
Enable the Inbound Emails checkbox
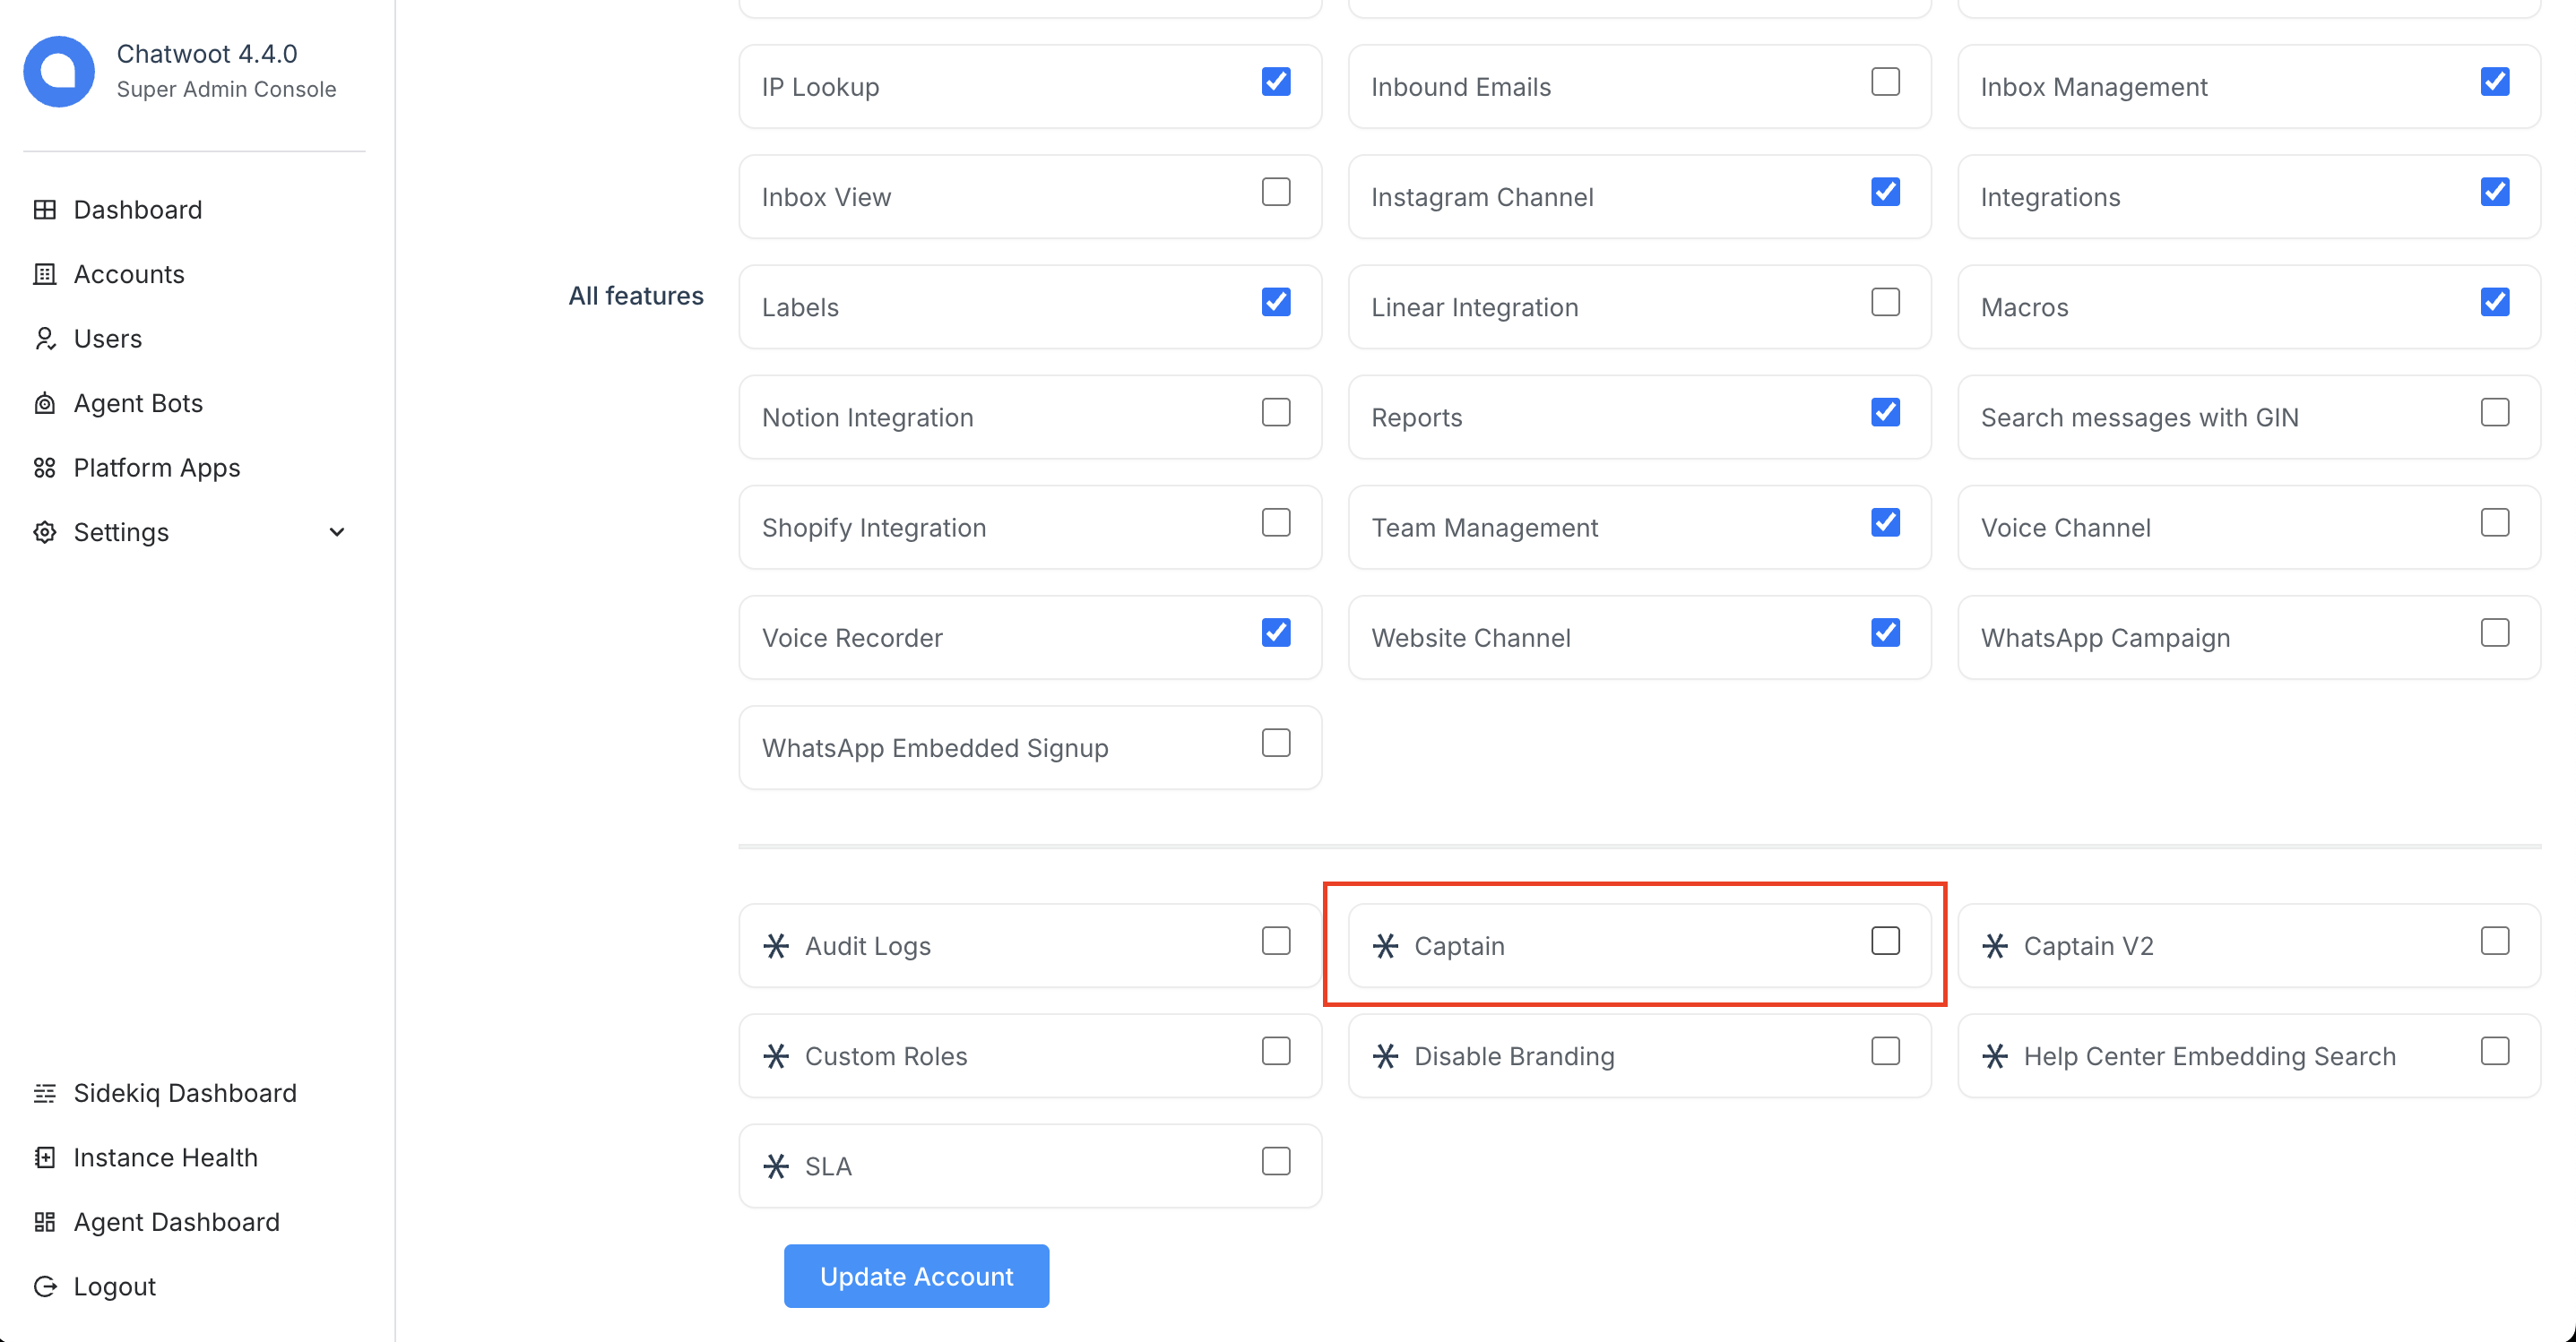(1885, 82)
